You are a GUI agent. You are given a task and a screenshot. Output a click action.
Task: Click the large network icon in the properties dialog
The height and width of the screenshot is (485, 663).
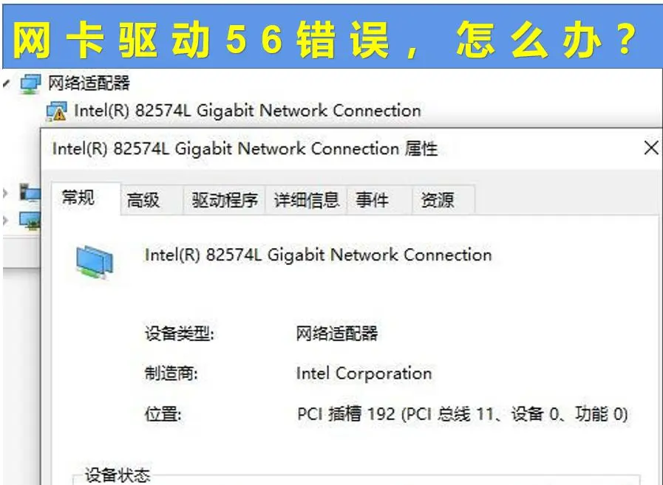tap(95, 261)
